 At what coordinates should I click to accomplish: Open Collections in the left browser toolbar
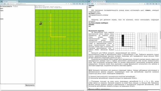80,4
